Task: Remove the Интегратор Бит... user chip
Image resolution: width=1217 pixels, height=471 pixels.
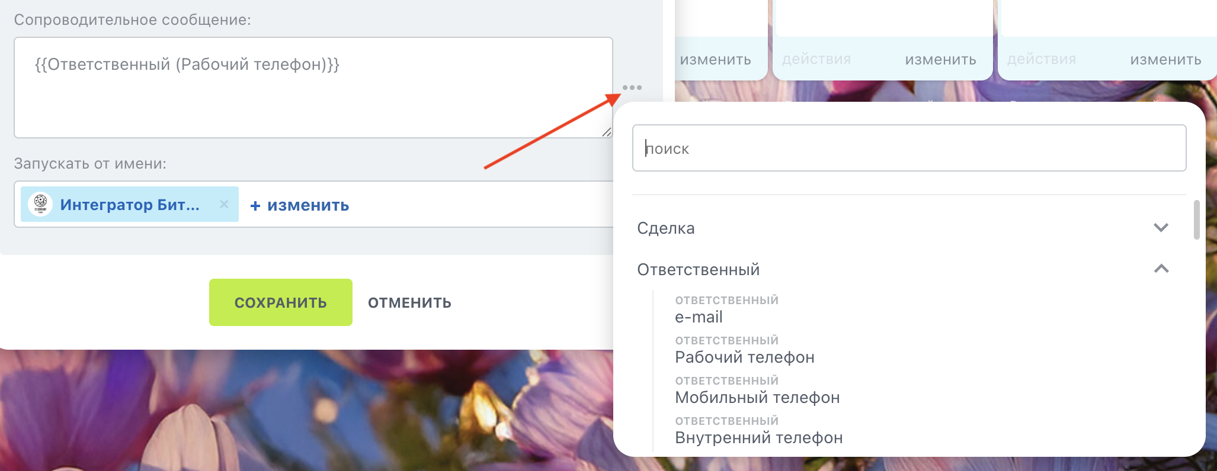Action: (x=224, y=204)
